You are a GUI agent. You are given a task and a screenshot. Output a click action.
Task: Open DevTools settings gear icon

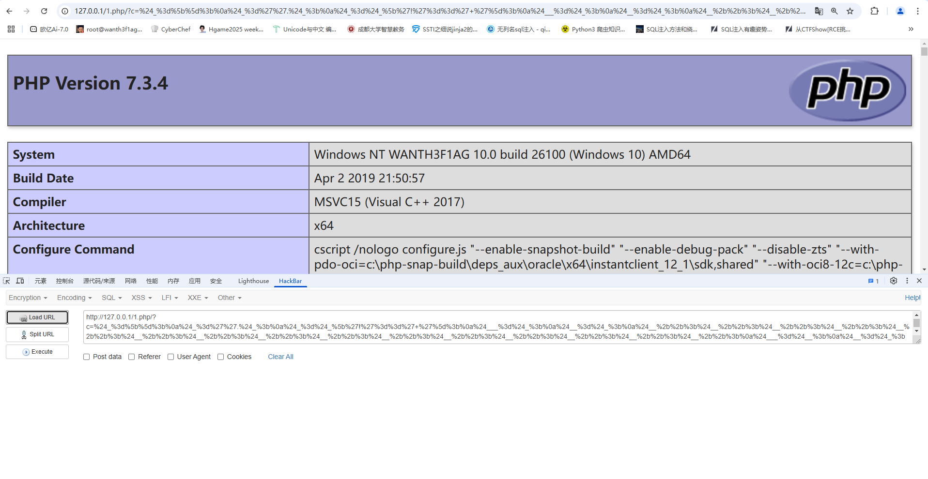click(894, 281)
